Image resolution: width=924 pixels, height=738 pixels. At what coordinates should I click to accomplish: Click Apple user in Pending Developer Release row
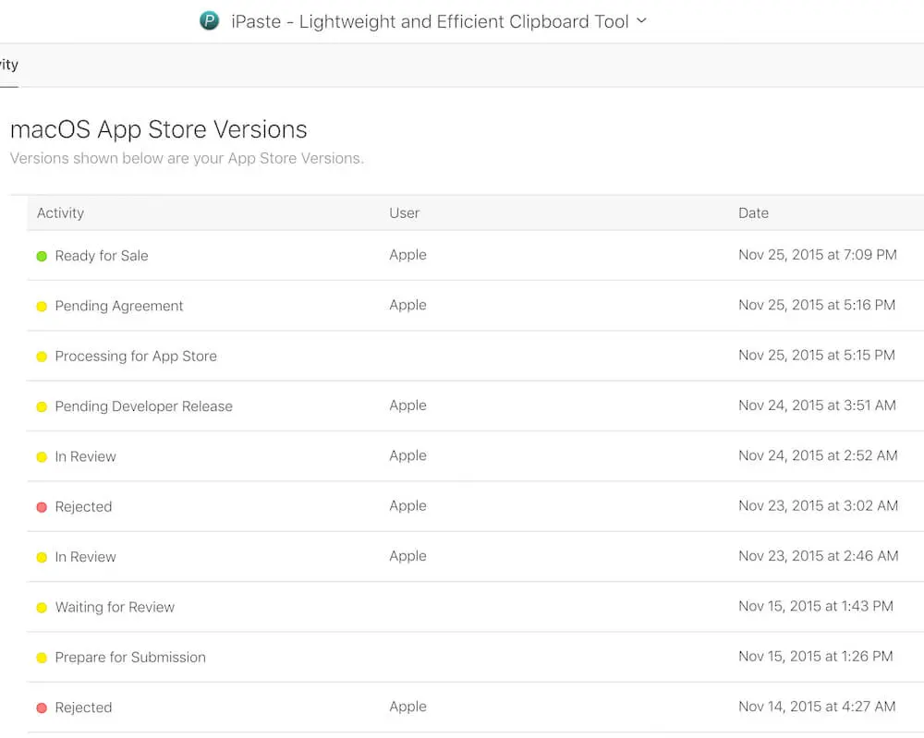tap(407, 405)
